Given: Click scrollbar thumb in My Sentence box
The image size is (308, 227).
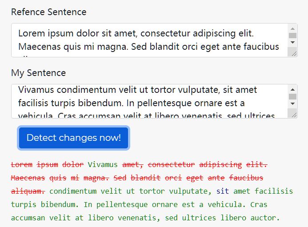Looking at the screenshot, I should [x=292, y=96].
